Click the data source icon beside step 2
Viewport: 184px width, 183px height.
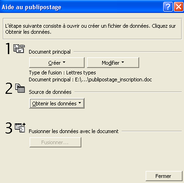(20, 88)
